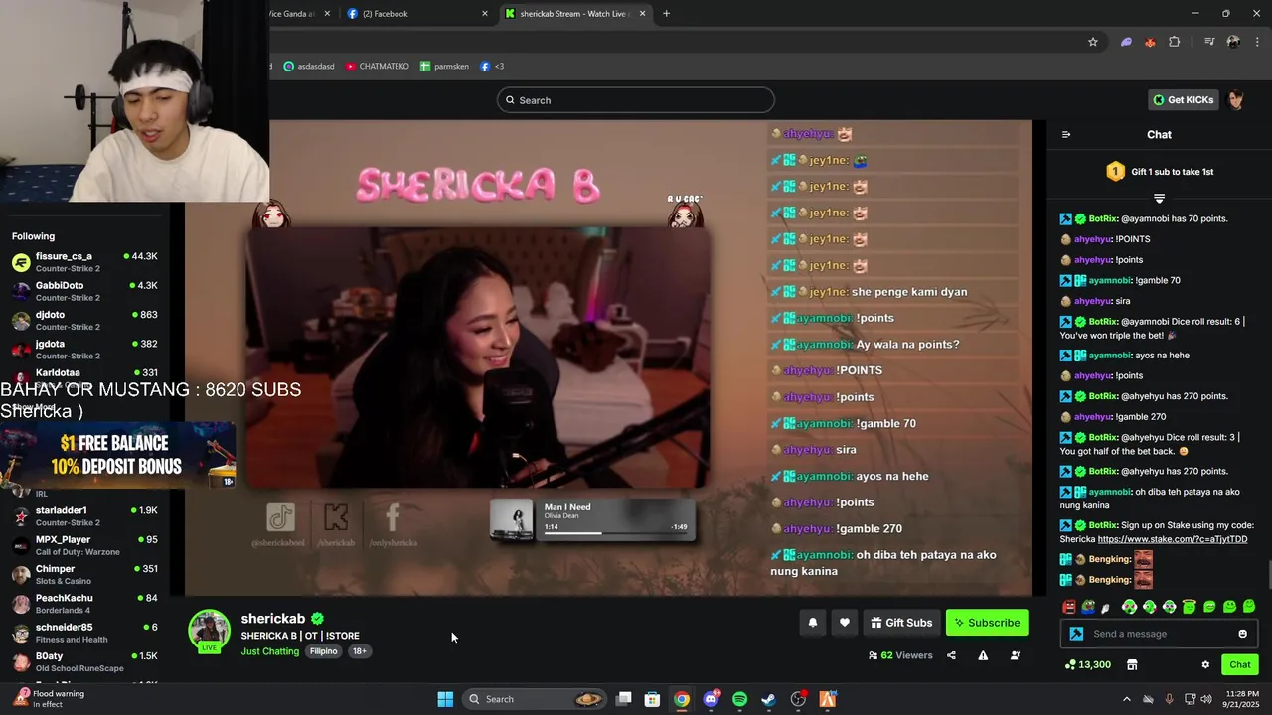Open the Just Chatting category link
This screenshot has width=1272, height=715.
[x=269, y=651]
